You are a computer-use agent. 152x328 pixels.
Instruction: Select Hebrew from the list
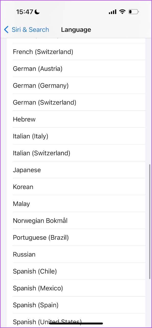(24, 119)
